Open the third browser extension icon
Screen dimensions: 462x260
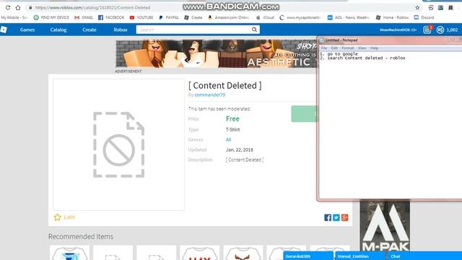450,8
